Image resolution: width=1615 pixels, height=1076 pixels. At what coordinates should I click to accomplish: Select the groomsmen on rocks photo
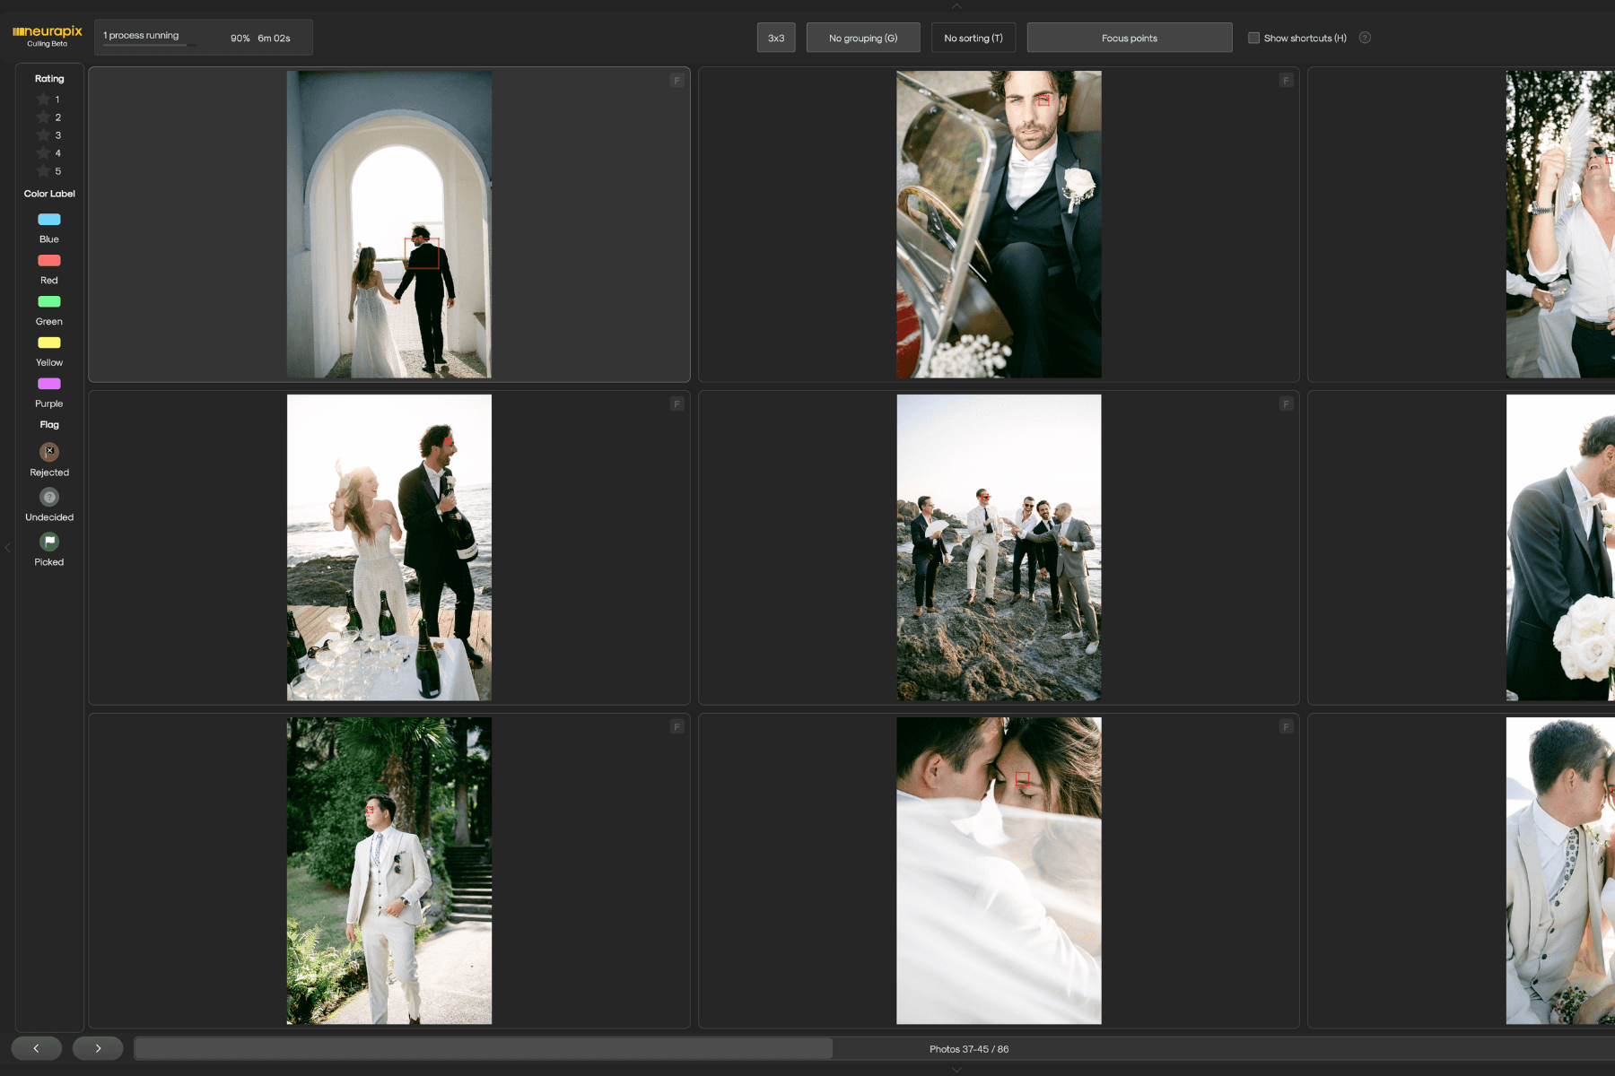[x=999, y=548]
